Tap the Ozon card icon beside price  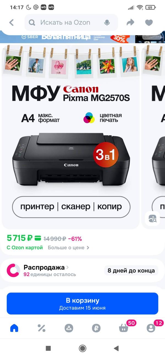[38, 238]
